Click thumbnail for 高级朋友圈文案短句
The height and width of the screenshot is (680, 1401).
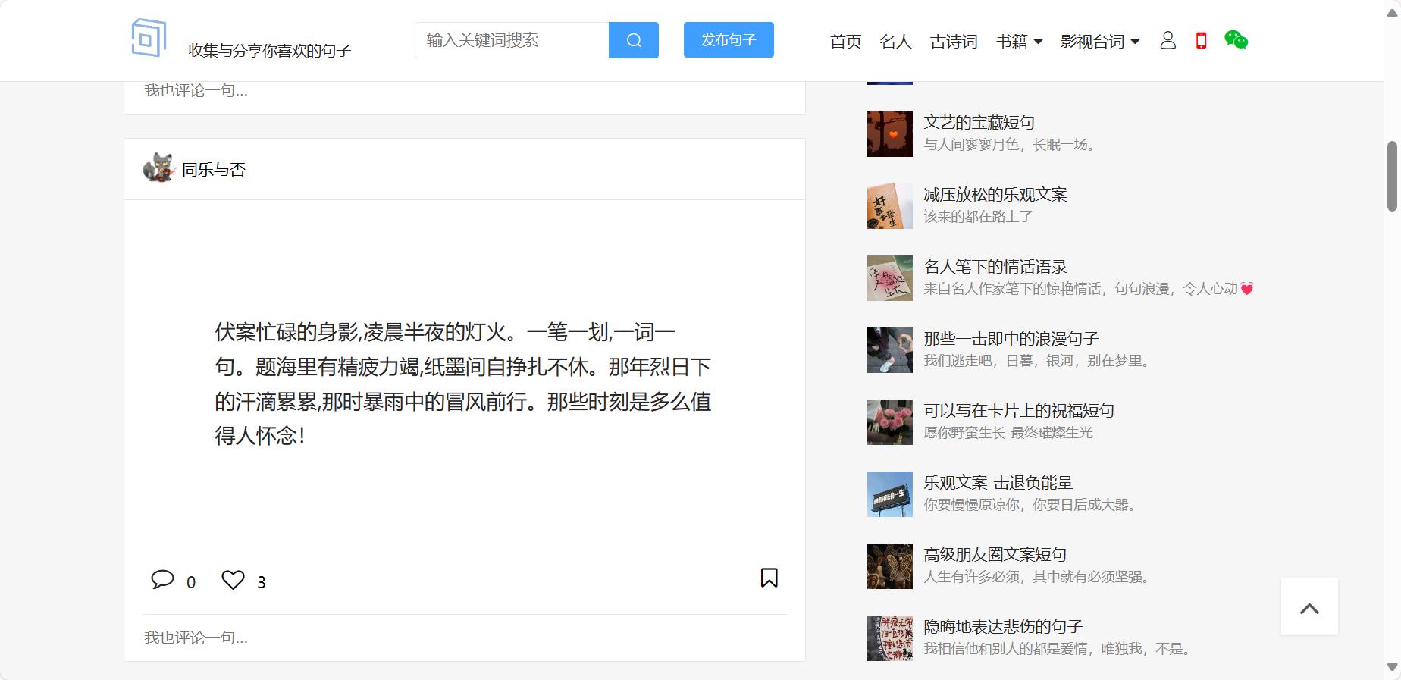890,566
